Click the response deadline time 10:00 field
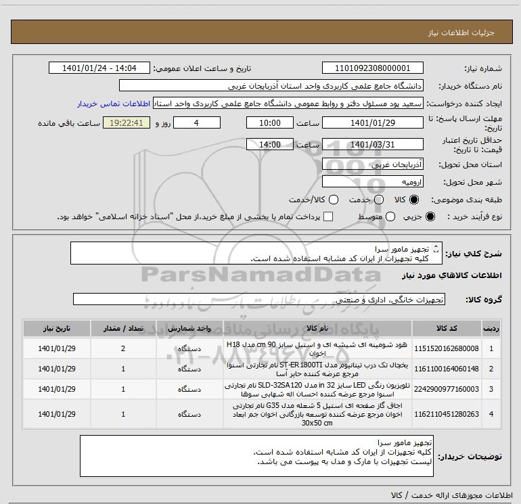 pos(270,122)
